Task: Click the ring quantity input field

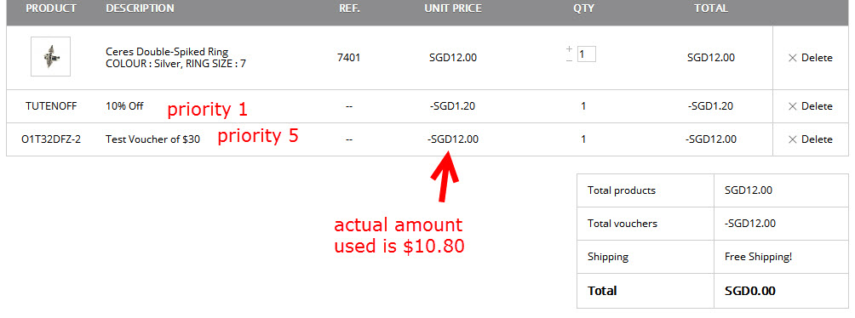Action: tap(586, 54)
